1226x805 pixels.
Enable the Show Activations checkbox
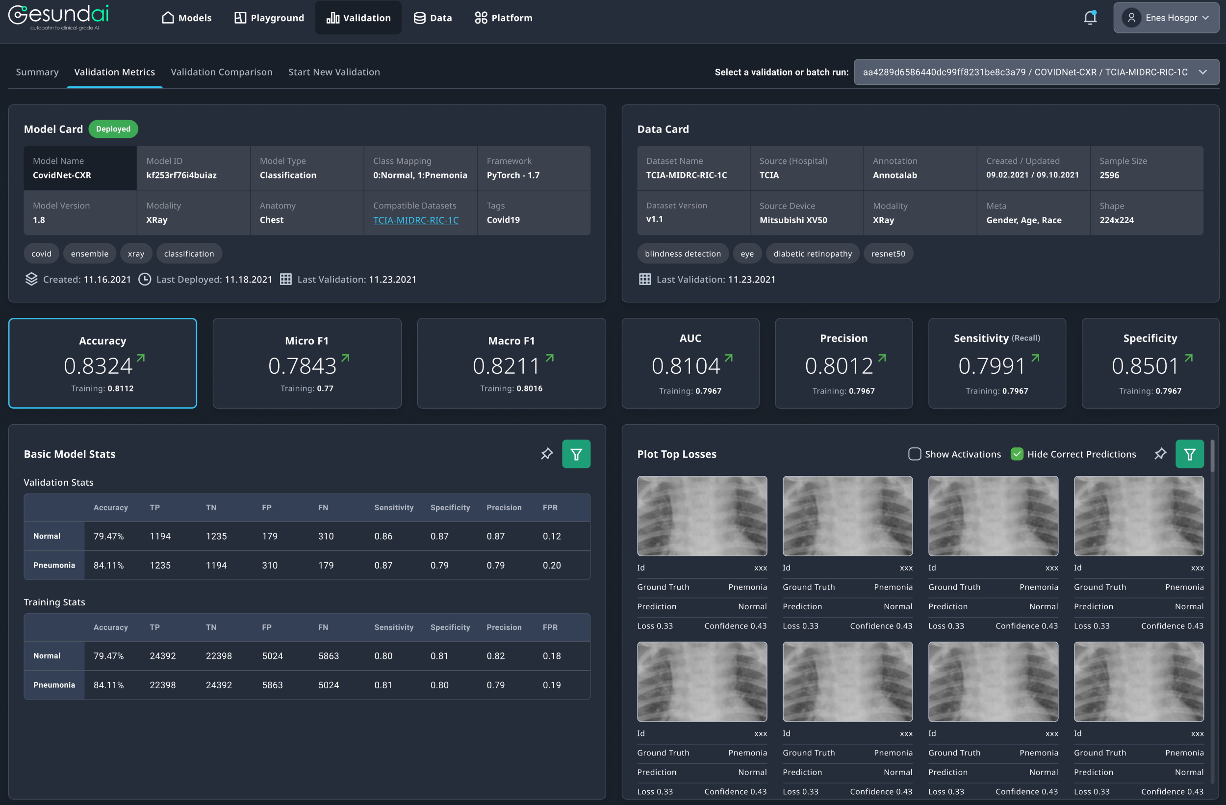click(x=914, y=454)
